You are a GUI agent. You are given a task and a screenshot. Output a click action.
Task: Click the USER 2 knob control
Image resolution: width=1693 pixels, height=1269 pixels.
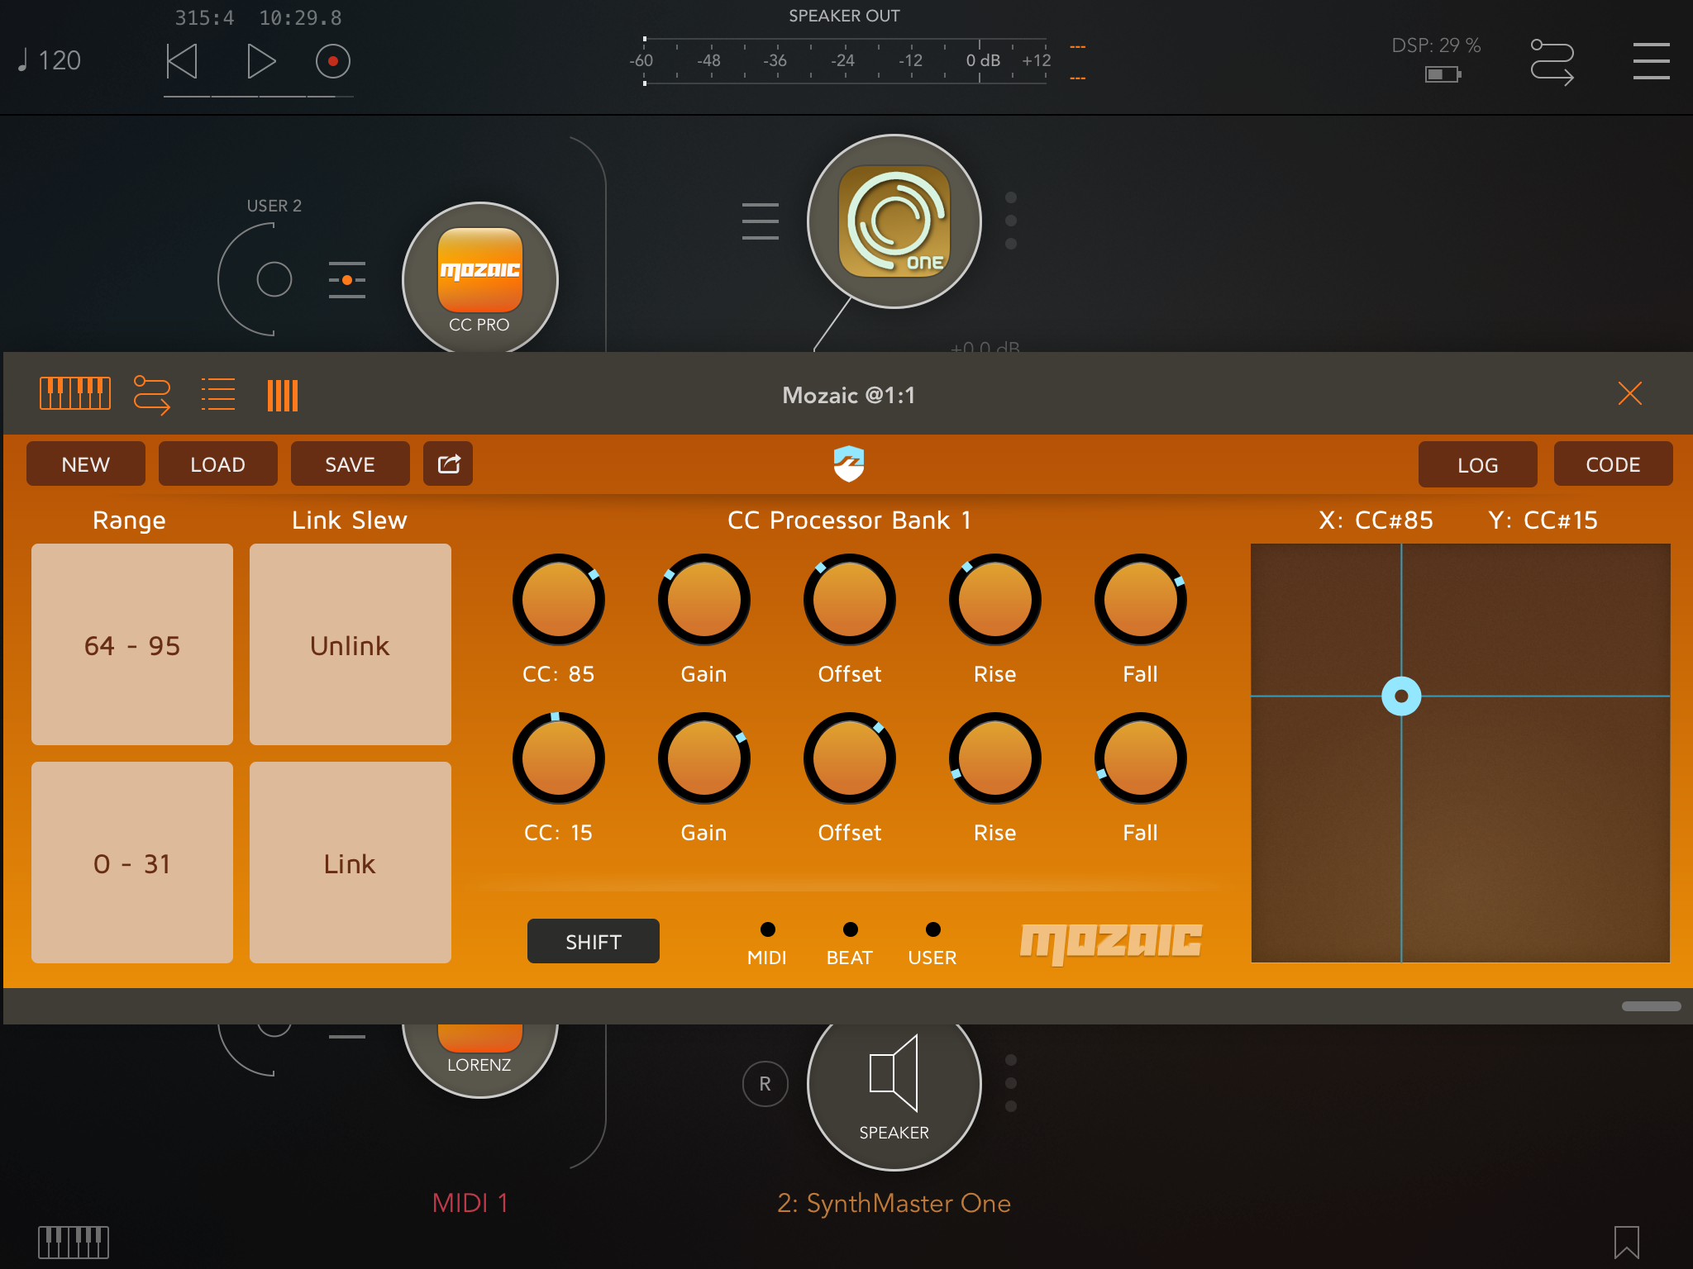274,279
